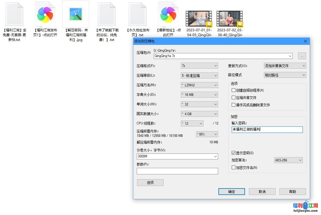The image size is (321, 215).
Task: Expand the 更新方式 dropdown
Action: click(285, 66)
